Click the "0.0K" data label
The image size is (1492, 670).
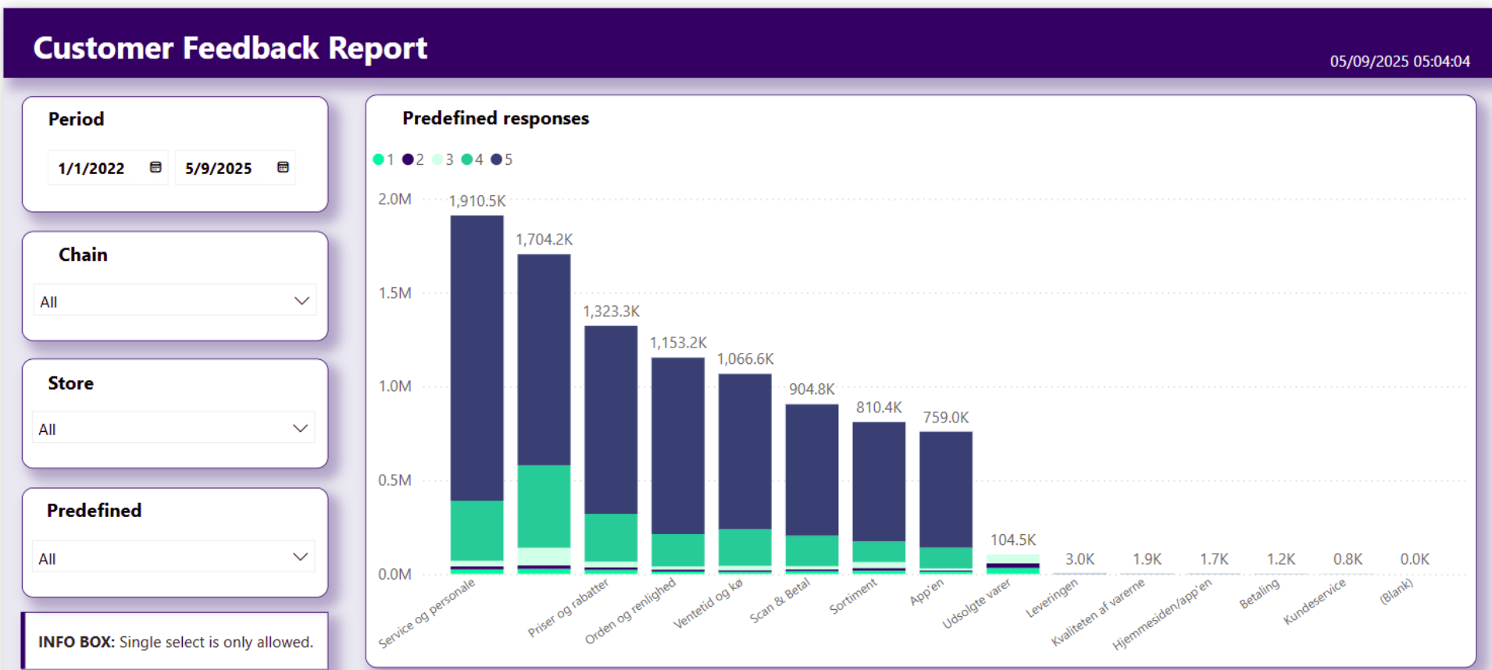(1415, 559)
